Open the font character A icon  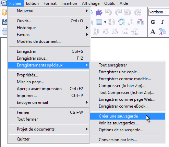point(153,32)
